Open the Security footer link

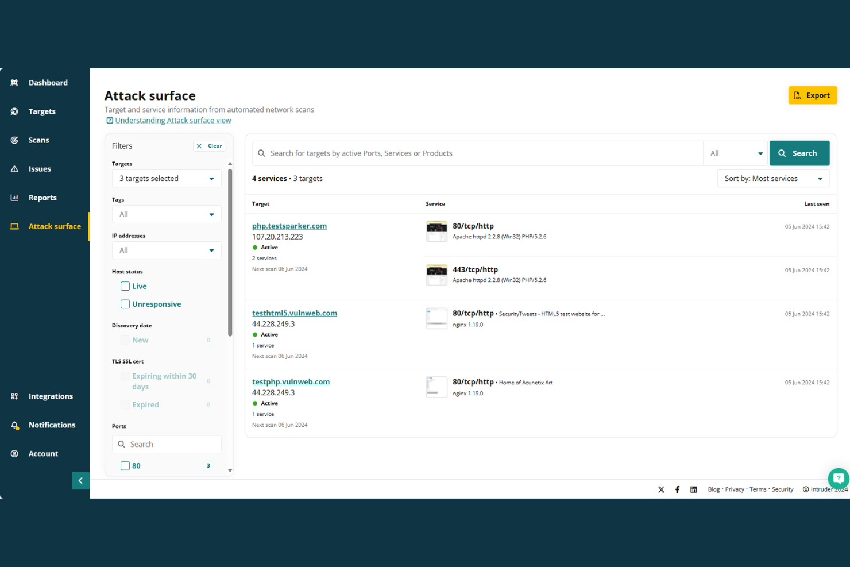coord(782,489)
